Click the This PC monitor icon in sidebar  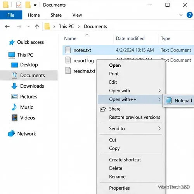(x=12, y=55)
